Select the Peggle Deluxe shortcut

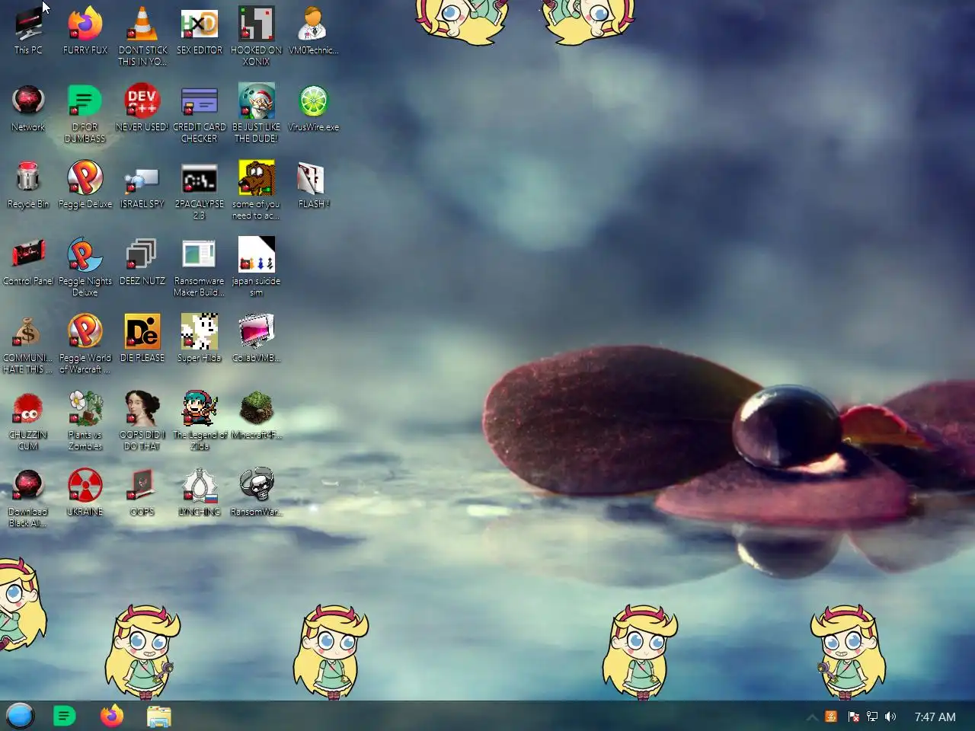click(x=85, y=184)
